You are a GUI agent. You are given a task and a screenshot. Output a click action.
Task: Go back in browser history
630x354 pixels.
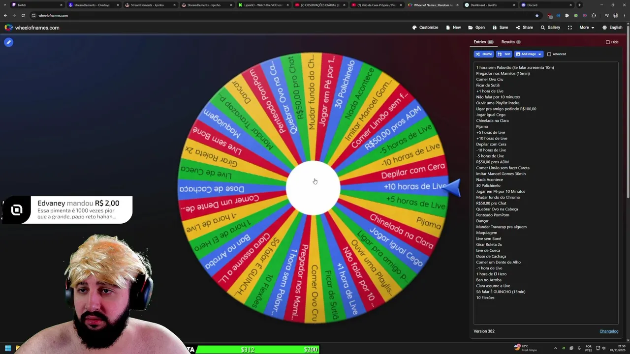pyautogui.click(x=5, y=15)
